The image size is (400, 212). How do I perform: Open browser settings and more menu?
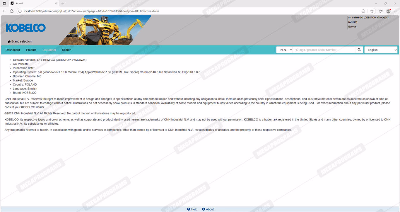pyautogui.click(x=396, y=11)
